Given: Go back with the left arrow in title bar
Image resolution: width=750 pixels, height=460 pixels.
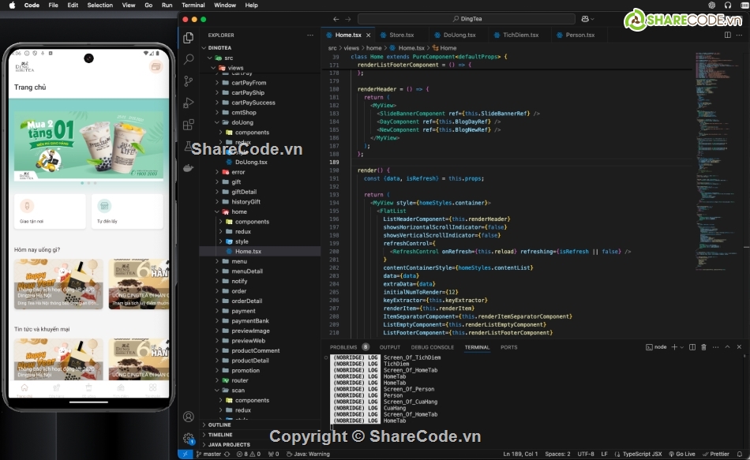Looking at the screenshot, I should pos(336,19).
